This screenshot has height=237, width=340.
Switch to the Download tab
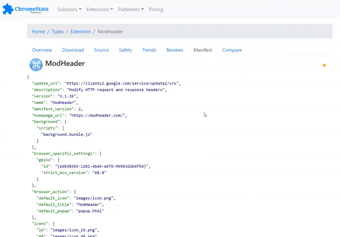73,50
